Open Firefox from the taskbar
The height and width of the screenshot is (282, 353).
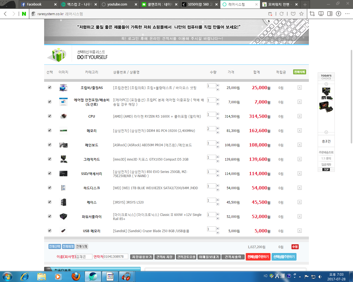[x=76, y=276]
